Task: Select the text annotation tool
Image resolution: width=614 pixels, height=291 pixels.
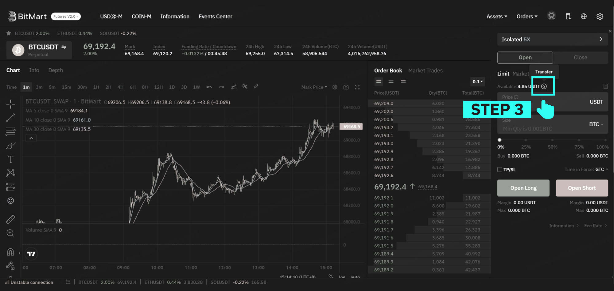Action: (10, 159)
